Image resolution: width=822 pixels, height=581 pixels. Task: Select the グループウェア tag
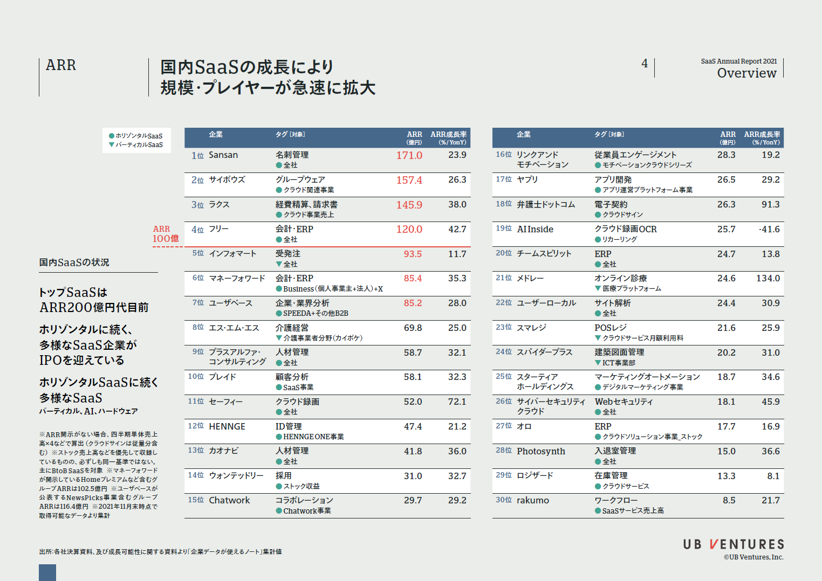[300, 179]
